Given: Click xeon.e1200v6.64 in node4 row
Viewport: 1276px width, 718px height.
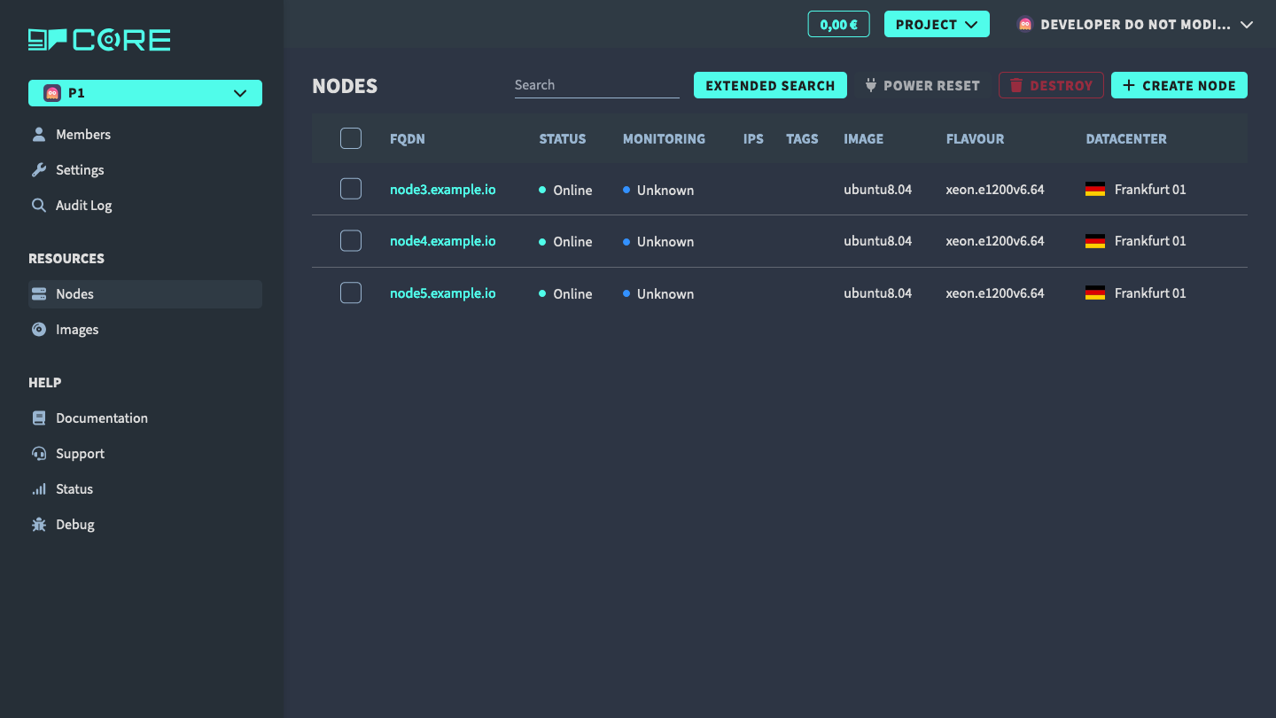Looking at the screenshot, I should click(x=994, y=241).
